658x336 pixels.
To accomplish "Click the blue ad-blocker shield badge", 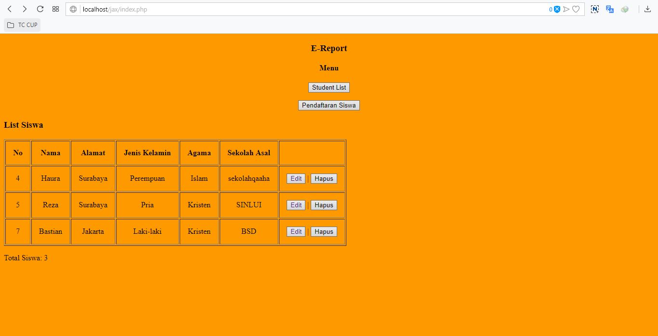I will [558, 9].
